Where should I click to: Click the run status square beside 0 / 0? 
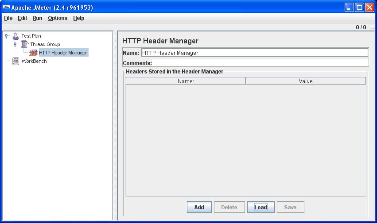pos(373,27)
